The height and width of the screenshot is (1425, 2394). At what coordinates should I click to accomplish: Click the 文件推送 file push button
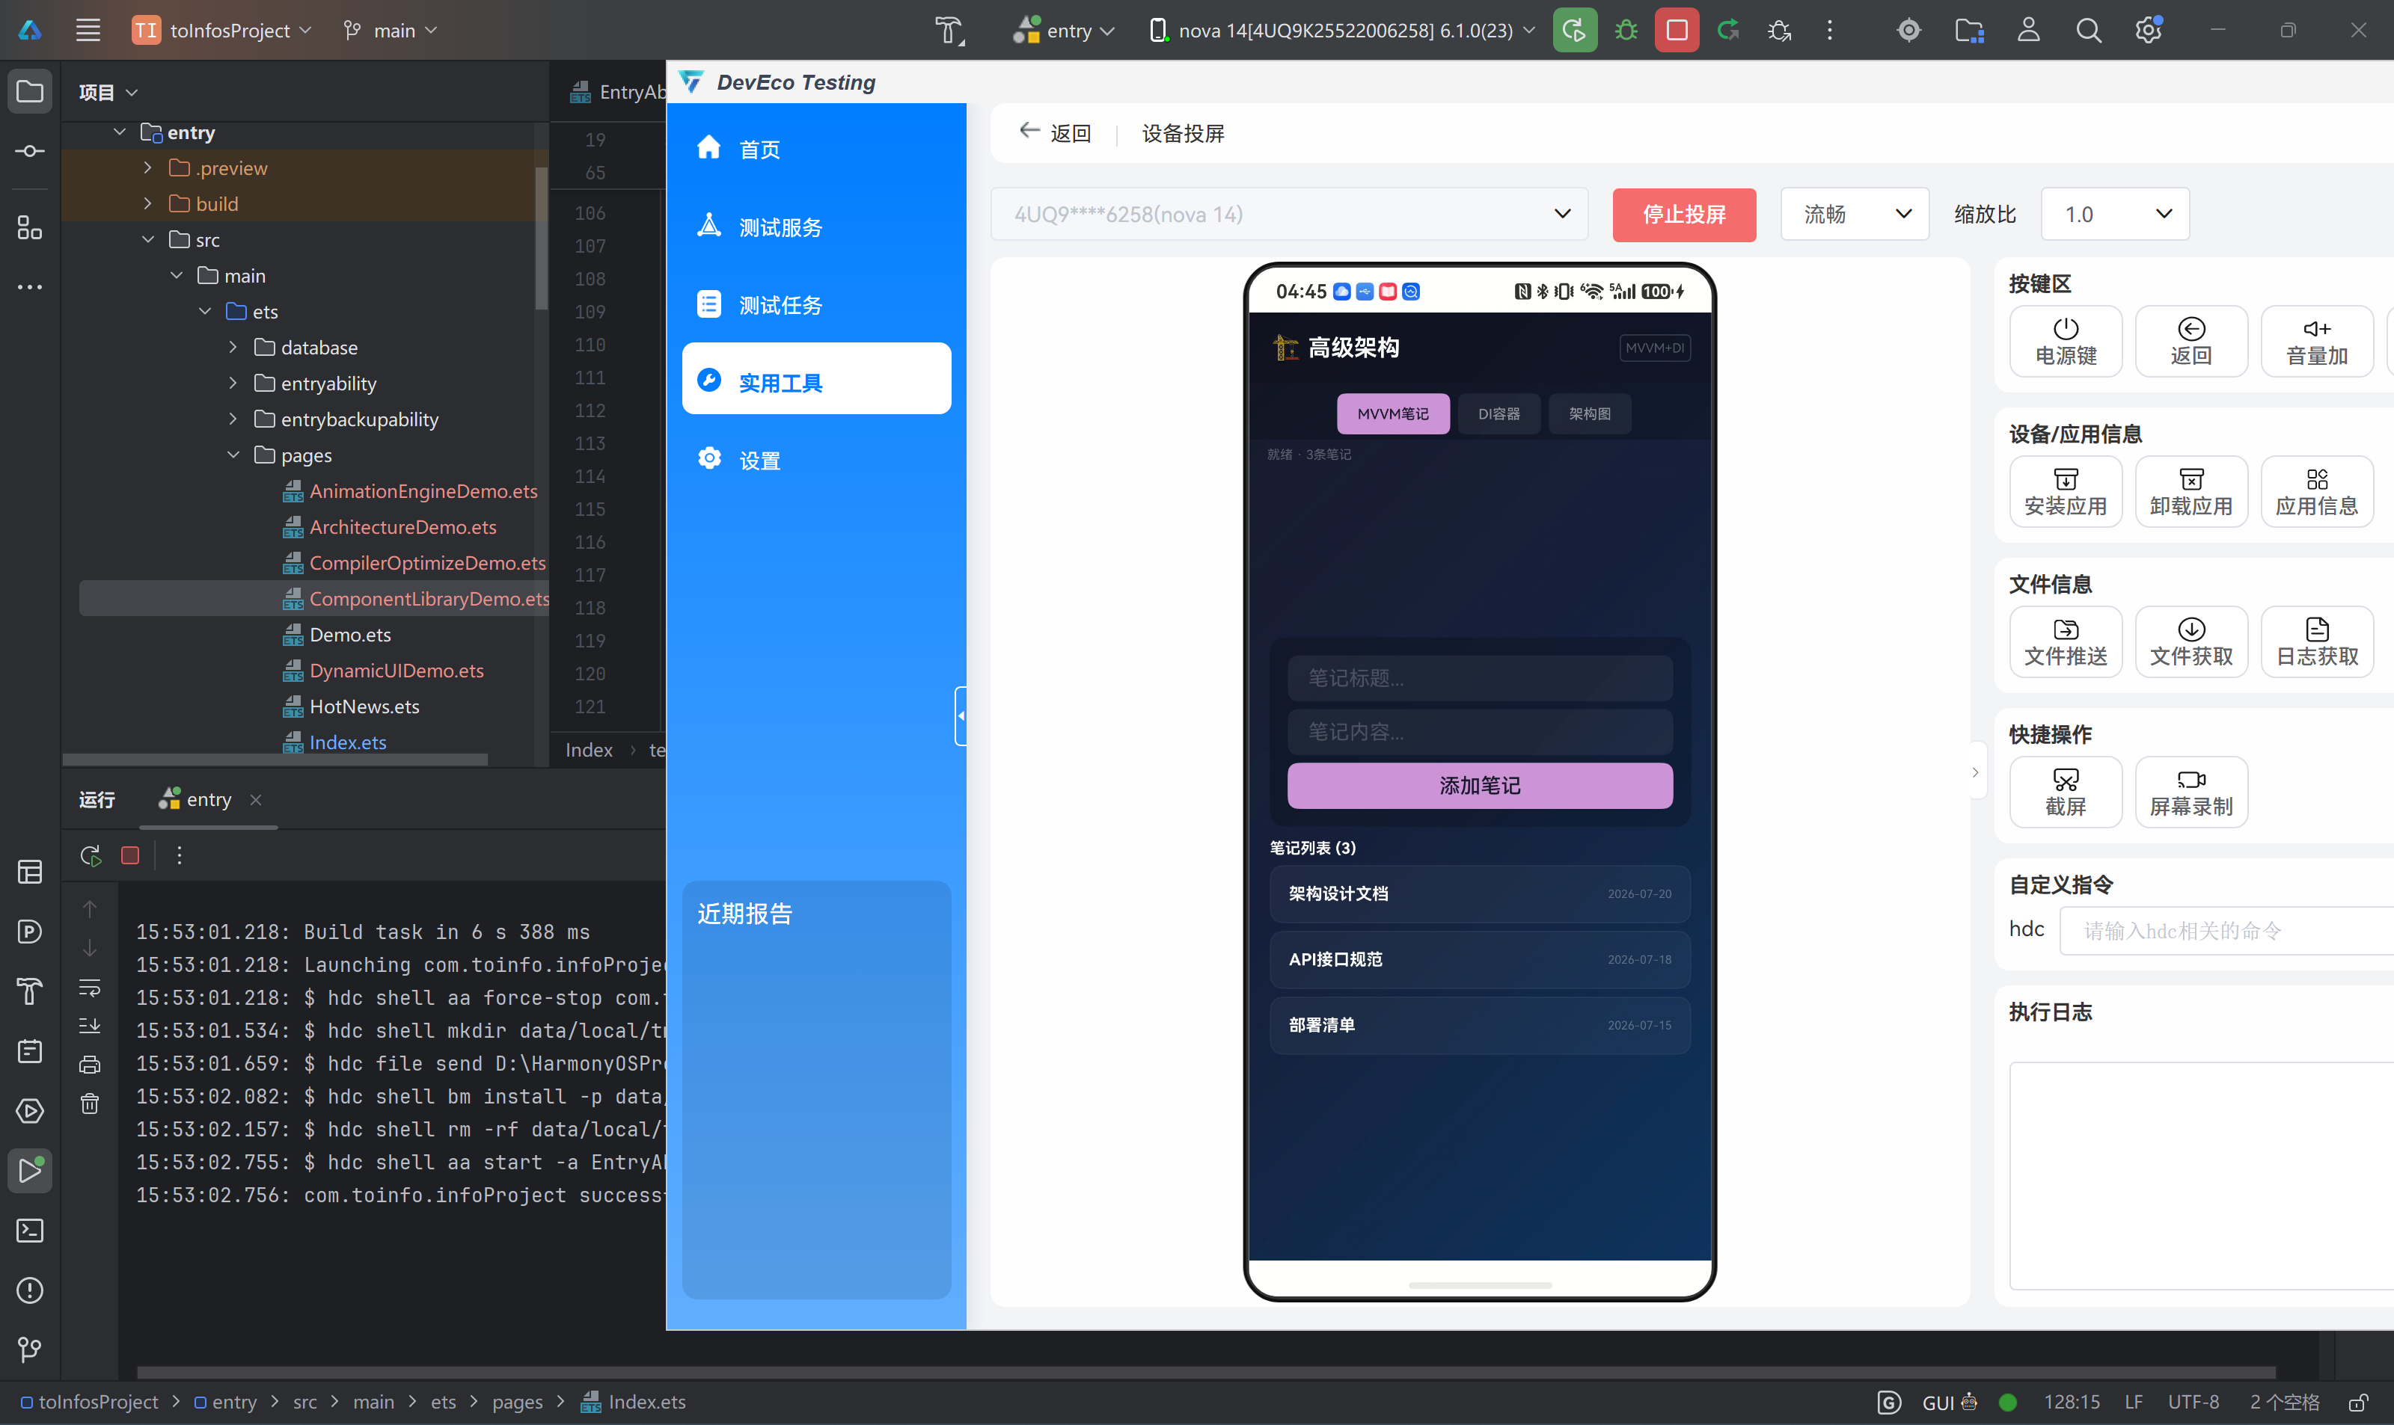point(2066,641)
